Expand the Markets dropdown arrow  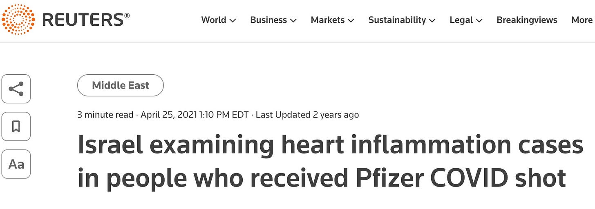[351, 20]
